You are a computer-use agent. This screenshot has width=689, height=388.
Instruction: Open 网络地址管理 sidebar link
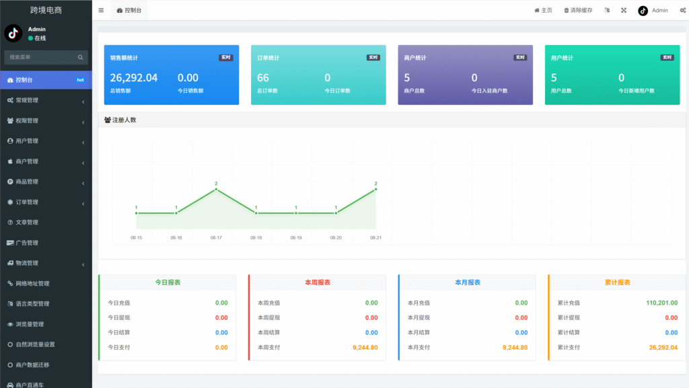[x=32, y=283]
